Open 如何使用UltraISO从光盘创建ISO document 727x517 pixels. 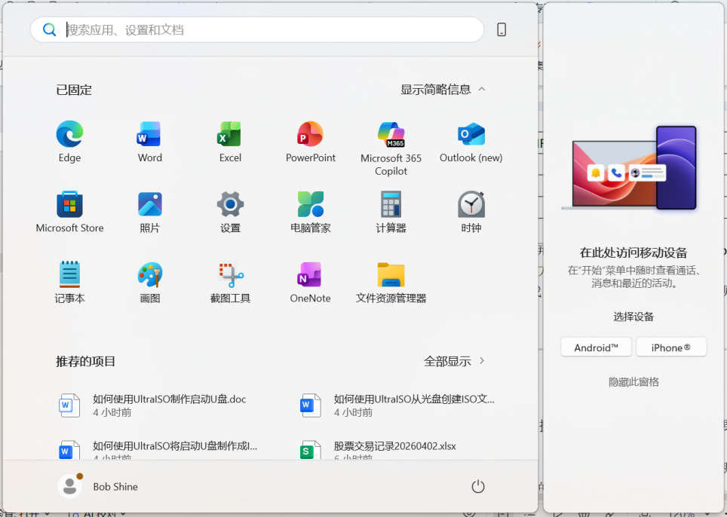(399, 405)
